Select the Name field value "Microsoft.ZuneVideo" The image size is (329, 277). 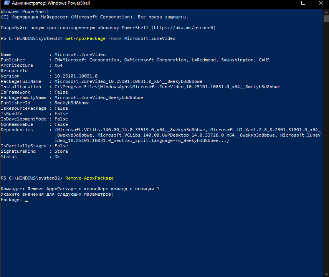80,54
